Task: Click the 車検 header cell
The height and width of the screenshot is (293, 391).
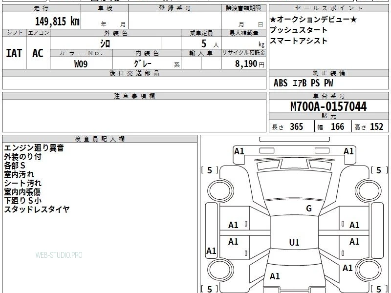Action: point(105,8)
